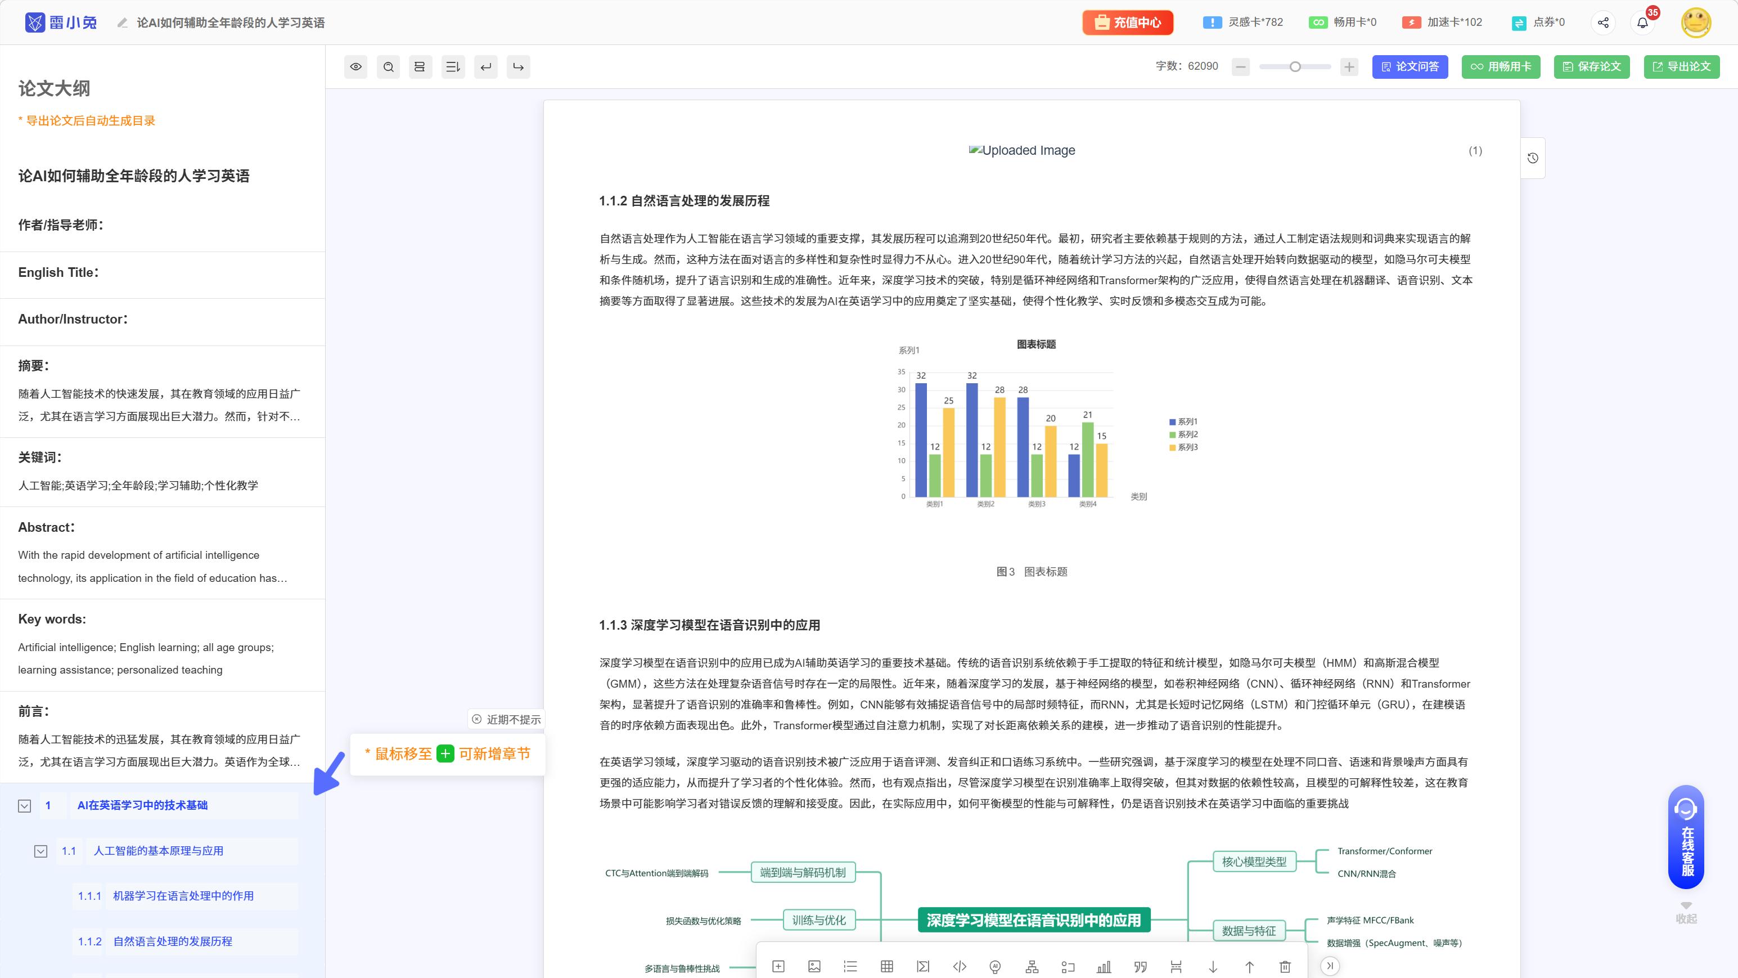Screen dimensions: 1738x978
Task: Collapse chapter 1 AI在英语学习中的技术基础
Action: coord(24,805)
